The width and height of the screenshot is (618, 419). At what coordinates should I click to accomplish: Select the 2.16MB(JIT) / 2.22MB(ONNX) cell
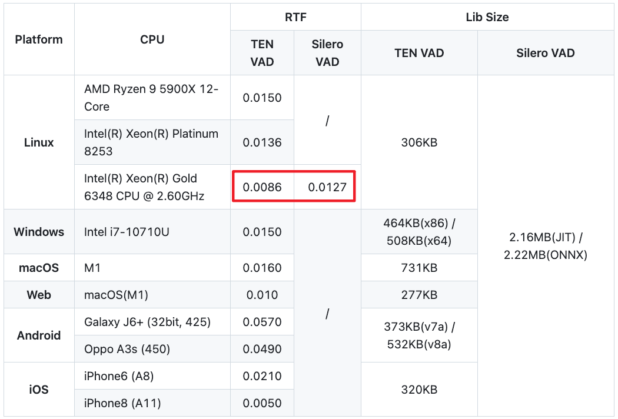coord(546,246)
